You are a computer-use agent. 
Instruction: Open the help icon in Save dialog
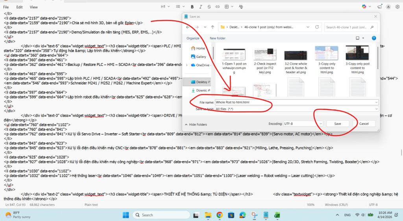(373, 38)
